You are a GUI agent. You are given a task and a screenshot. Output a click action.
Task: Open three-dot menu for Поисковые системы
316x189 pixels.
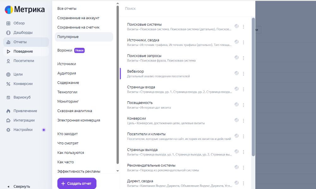(x=243, y=27)
